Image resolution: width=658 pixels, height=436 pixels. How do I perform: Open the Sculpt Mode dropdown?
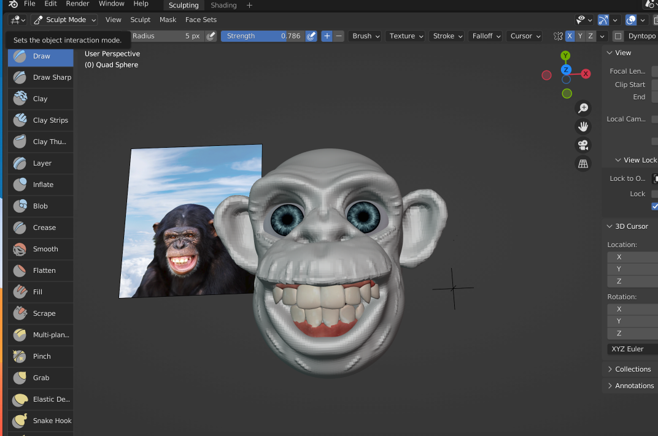coord(64,20)
